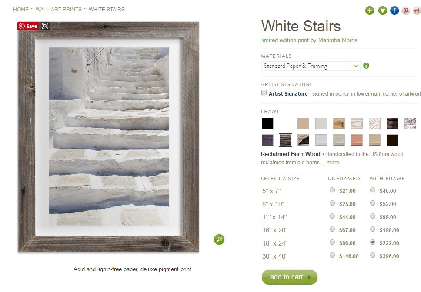Image resolution: width=421 pixels, height=292 pixels.
Task: Go to HOME in the breadcrumb
Action: (x=21, y=9)
